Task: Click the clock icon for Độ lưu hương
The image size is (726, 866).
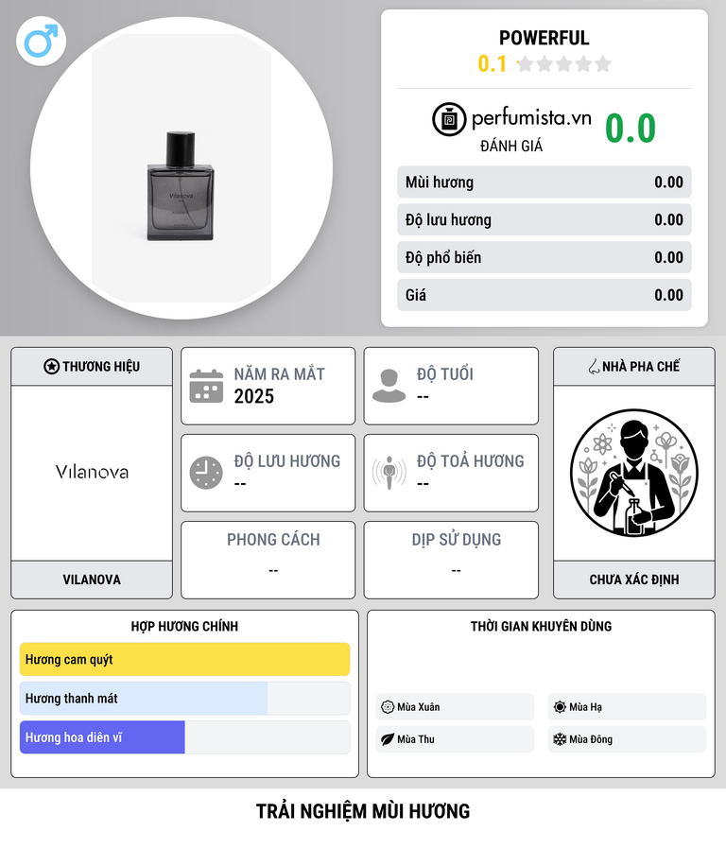Action: [x=206, y=473]
